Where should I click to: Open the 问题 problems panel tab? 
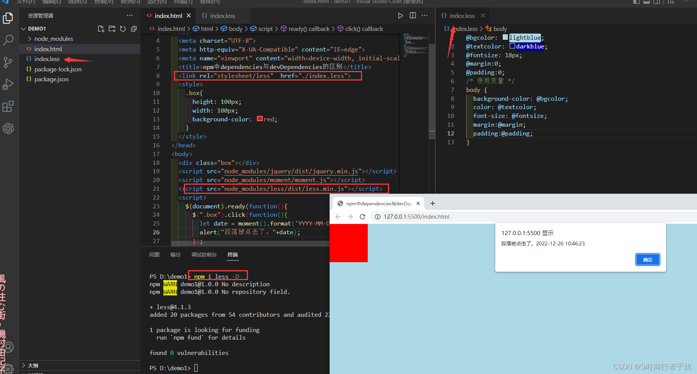[155, 255]
